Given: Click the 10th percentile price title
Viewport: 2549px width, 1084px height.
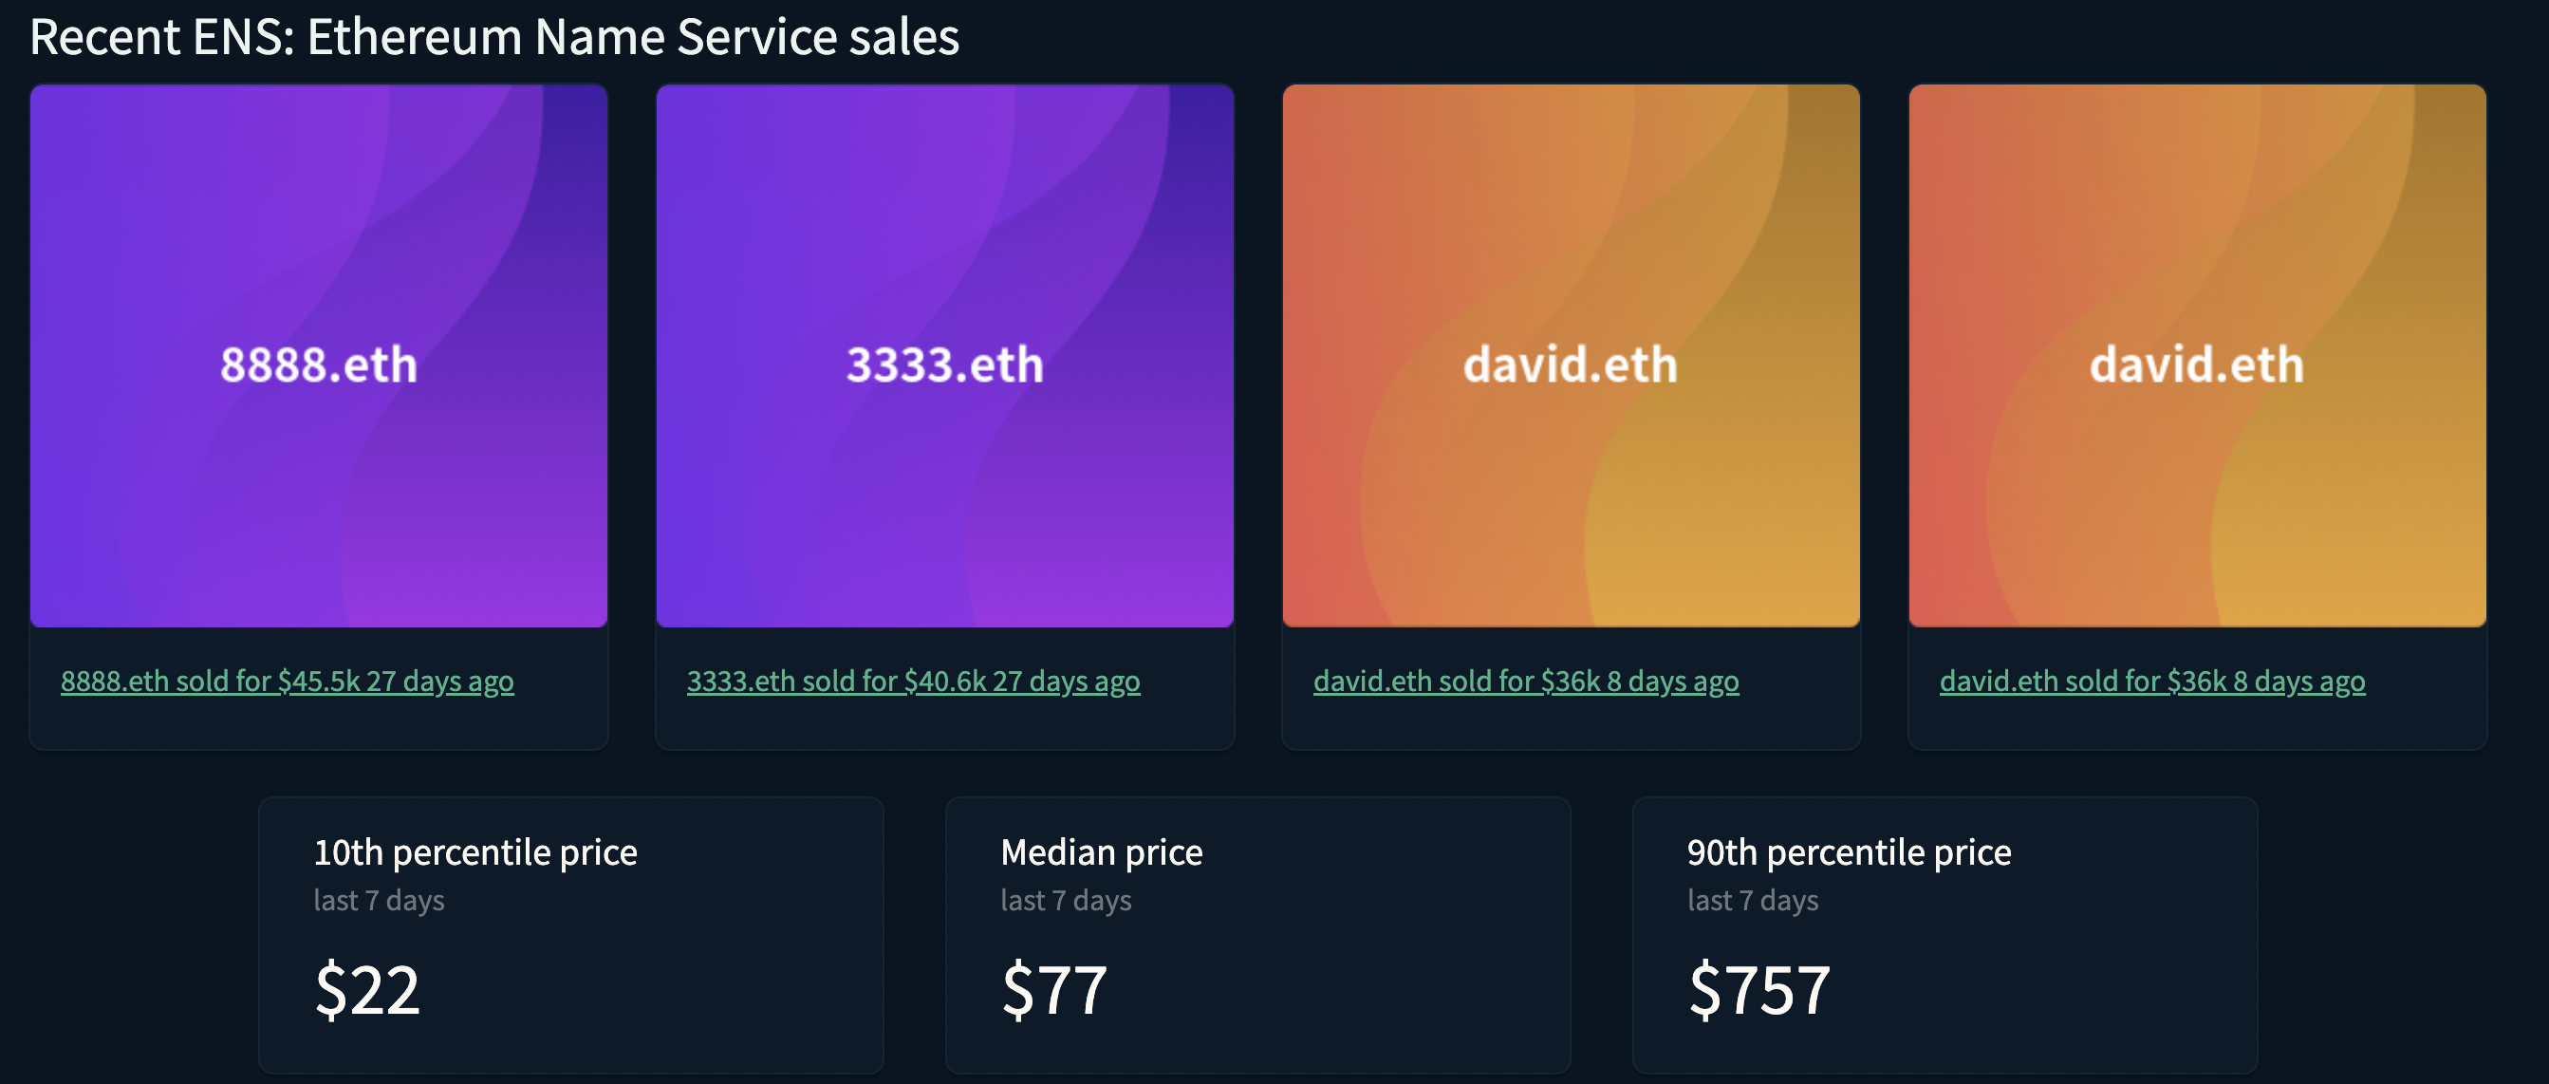Looking at the screenshot, I should point(474,852).
